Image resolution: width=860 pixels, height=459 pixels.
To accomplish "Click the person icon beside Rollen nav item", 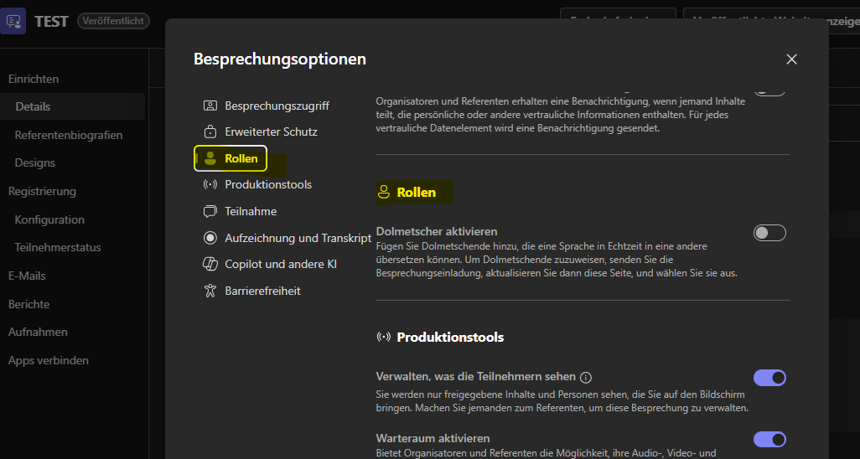I will coord(210,159).
